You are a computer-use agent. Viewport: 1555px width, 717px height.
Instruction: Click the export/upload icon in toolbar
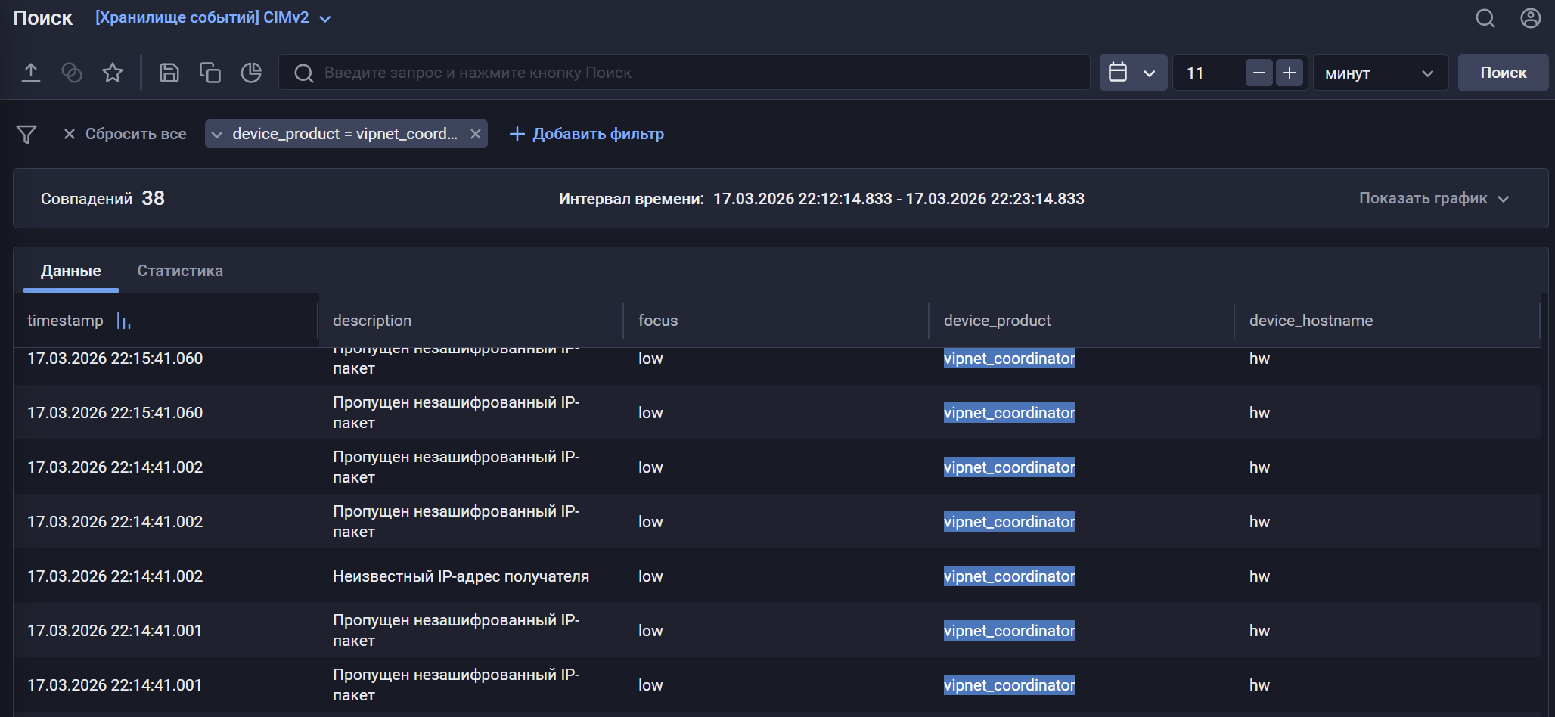coord(31,72)
